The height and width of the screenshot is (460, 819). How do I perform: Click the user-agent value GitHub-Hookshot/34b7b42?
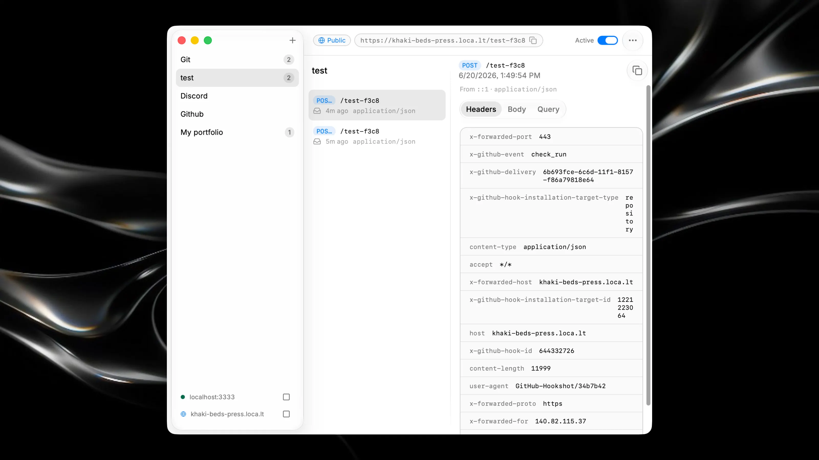point(560,386)
